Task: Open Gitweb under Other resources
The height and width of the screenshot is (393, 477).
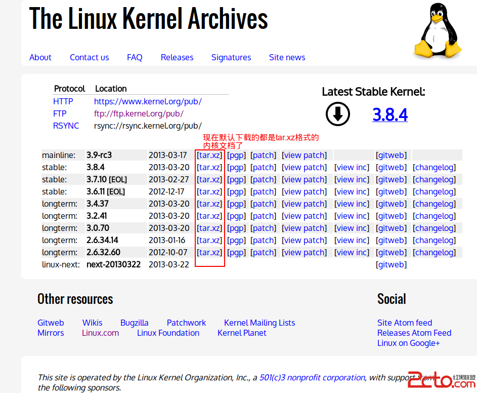Action: (x=51, y=323)
